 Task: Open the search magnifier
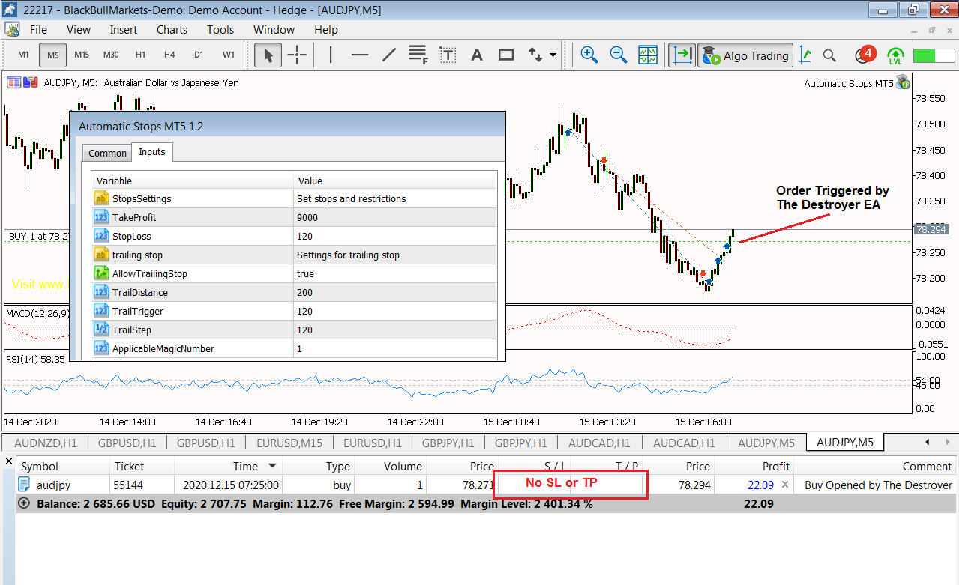point(829,55)
